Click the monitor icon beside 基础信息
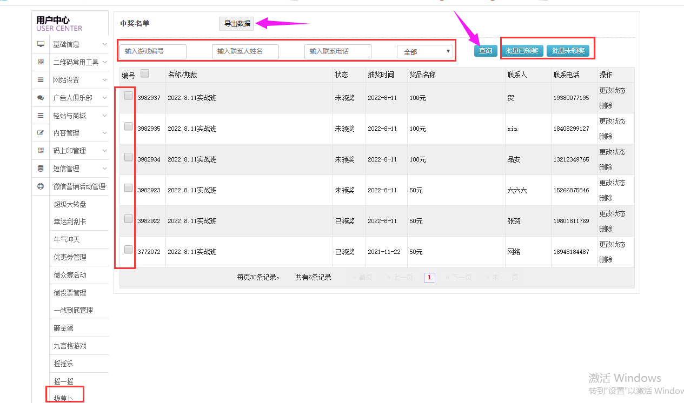Screen dimensions: 684x403 [x=41, y=44]
